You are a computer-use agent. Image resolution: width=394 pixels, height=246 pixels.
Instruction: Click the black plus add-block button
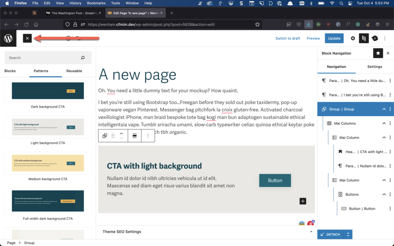303,201
